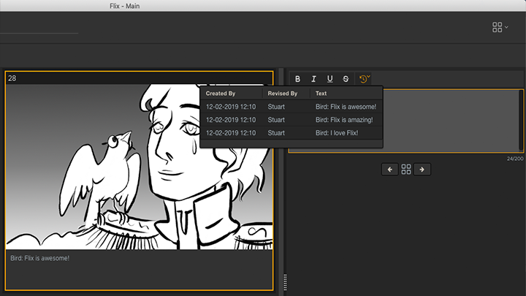The width and height of the screenshot is (526, 296).
Task: Open the dialogue history clock dropdown
Action: click(x=364, y=79)
